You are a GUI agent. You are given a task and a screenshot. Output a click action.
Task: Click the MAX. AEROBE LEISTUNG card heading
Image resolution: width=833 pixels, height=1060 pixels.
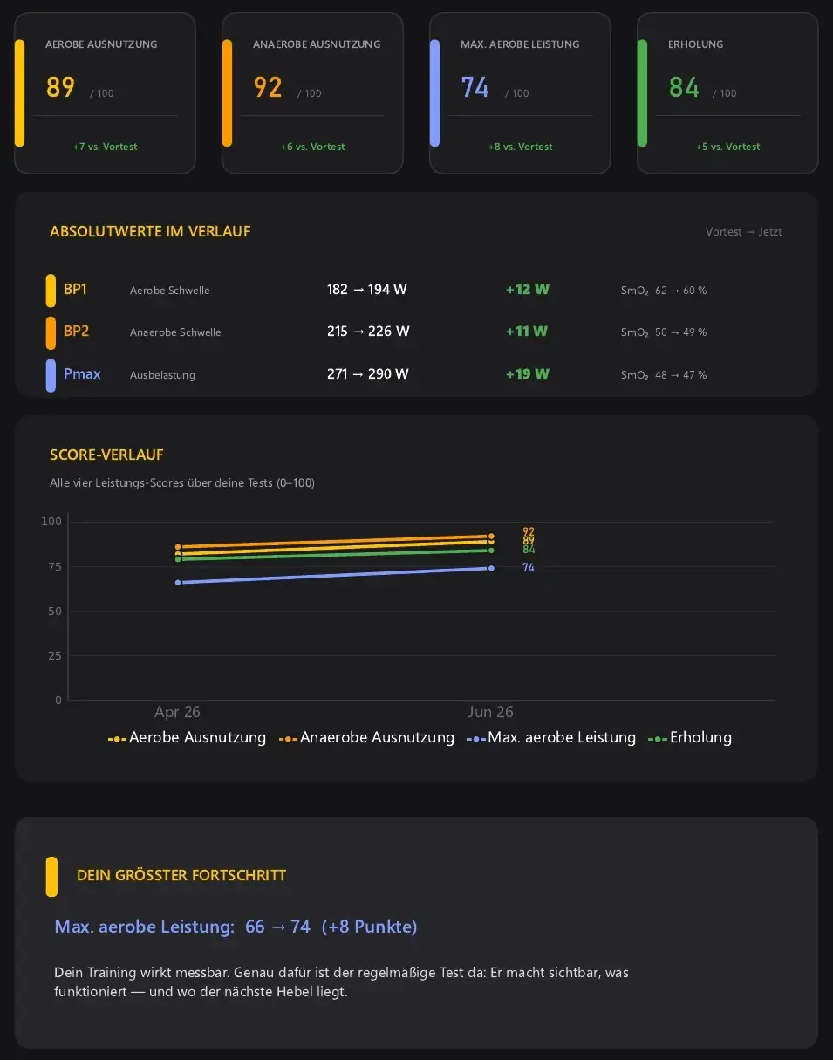tap(520, 44)
